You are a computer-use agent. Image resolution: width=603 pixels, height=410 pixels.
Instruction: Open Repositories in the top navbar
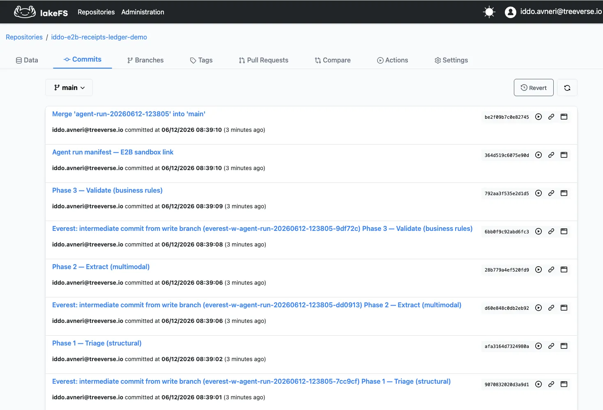click(96, 12)
